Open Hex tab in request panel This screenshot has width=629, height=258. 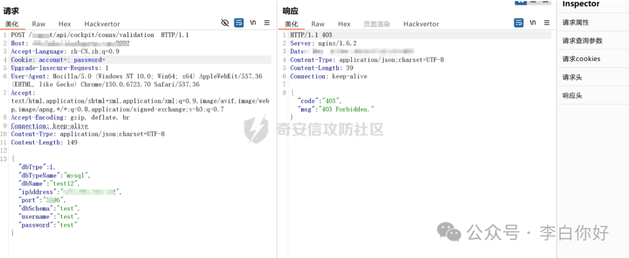click(x=65, y=24)
